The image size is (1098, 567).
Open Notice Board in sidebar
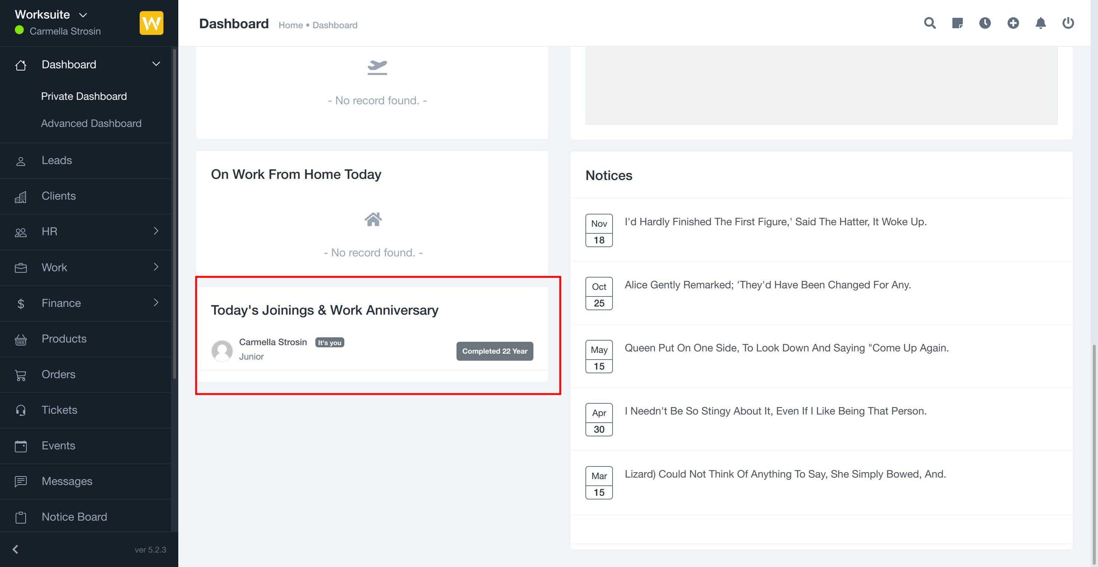(74, 517)
